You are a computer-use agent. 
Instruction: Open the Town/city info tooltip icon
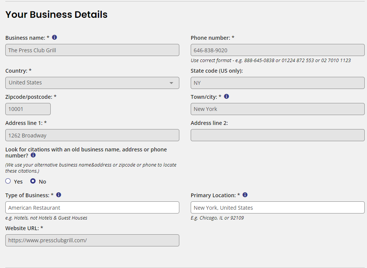(x=226, y=97)
